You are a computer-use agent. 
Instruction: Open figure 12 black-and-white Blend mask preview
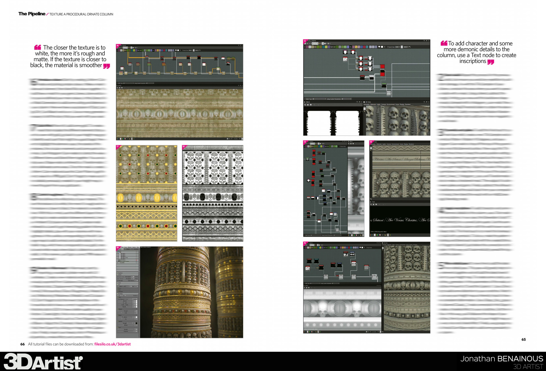pyautogui.click(x=333, y=121)
